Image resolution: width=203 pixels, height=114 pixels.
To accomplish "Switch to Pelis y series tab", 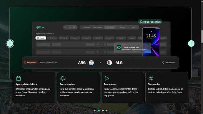I will pyautogui.click(x=97, y=27).
